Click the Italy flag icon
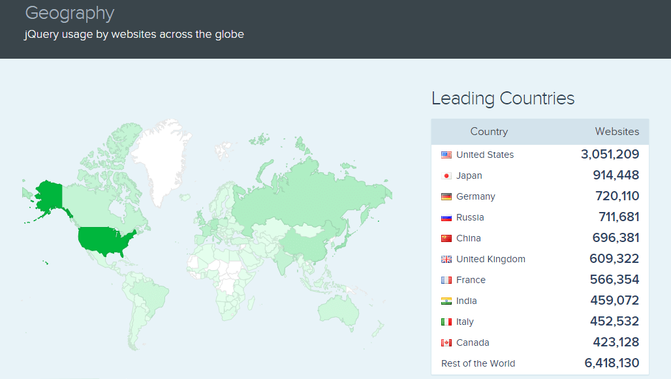This screenshot has width=671, height=379. pos(446,322)
